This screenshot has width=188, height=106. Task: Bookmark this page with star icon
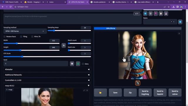169,7
